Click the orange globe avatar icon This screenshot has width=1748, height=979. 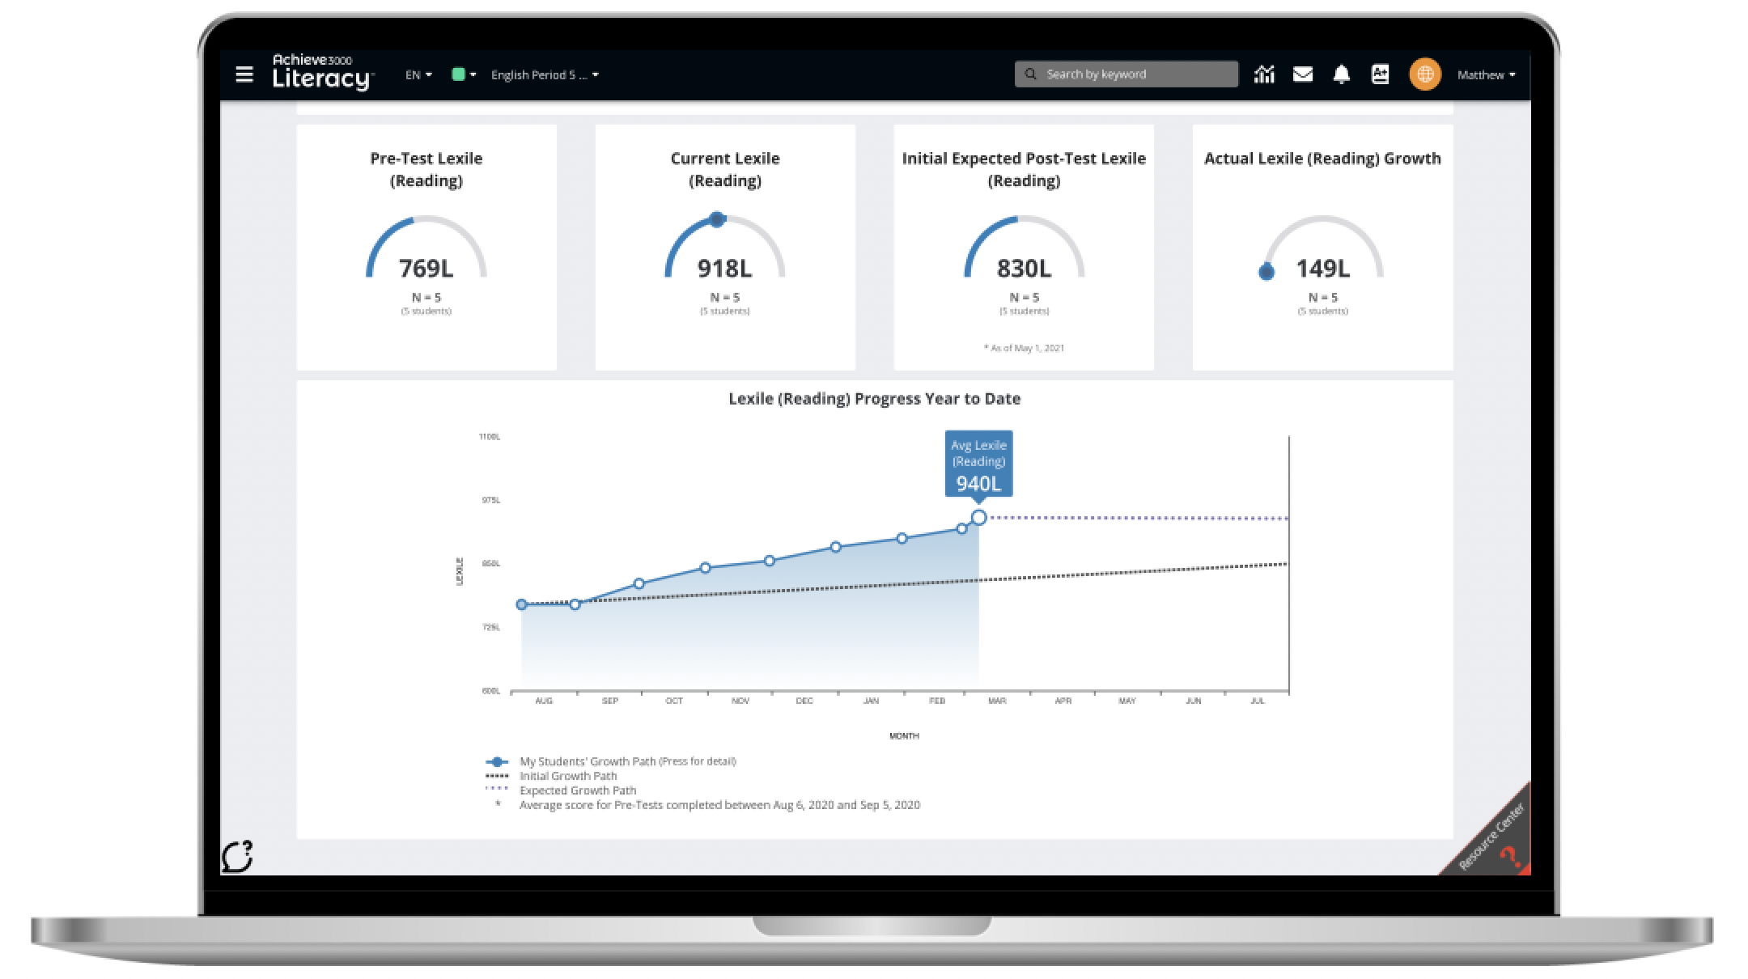(x=1424, y=74)
